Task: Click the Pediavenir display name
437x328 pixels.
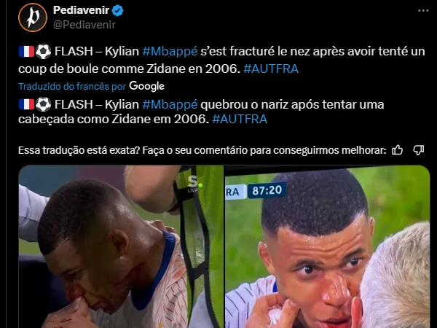Action: click(x=81, y=10)
